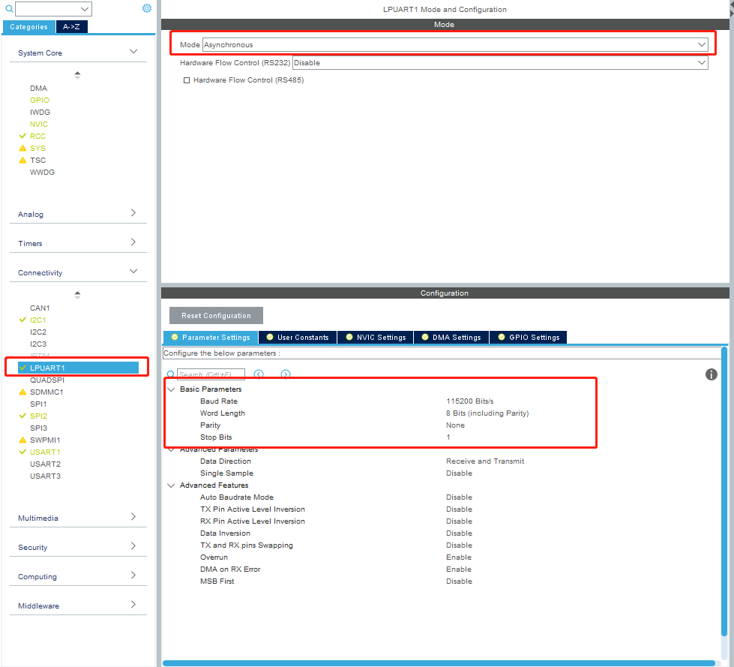Collapse the Advanced Features group

pos(172,485)
